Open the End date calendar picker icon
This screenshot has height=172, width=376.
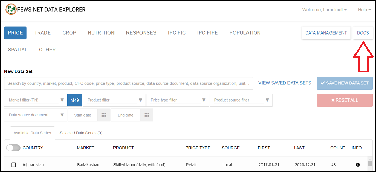(x=147, y=115)
